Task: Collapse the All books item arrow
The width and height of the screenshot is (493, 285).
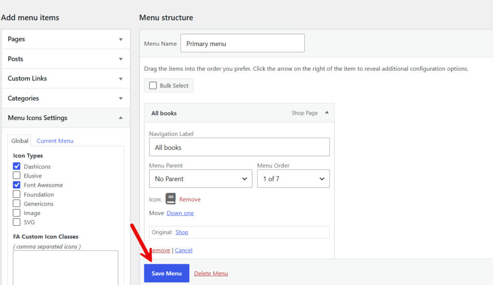Action: [x=327, y=112]
